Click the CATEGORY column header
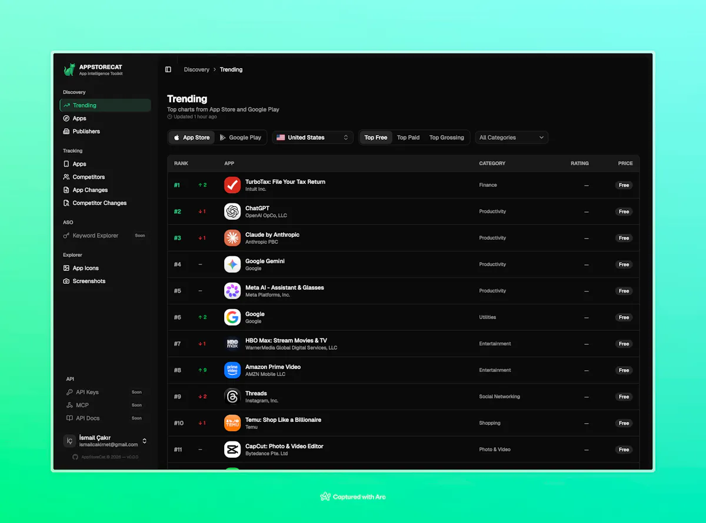Viewport: 706px width, 523px height. (492, 163)
